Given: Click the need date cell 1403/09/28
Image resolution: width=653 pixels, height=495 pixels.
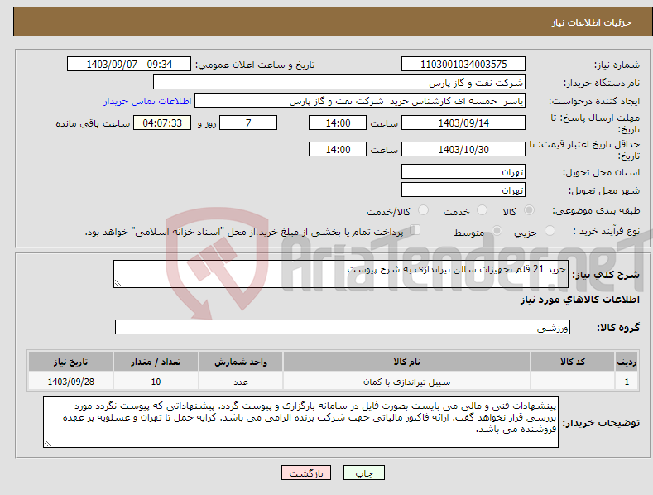Looking at the screenshot, I should (71, 382).
